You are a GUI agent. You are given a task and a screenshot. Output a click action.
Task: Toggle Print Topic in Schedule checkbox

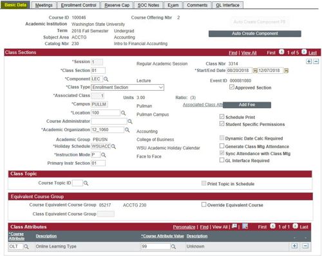click(x=204, y=183)
